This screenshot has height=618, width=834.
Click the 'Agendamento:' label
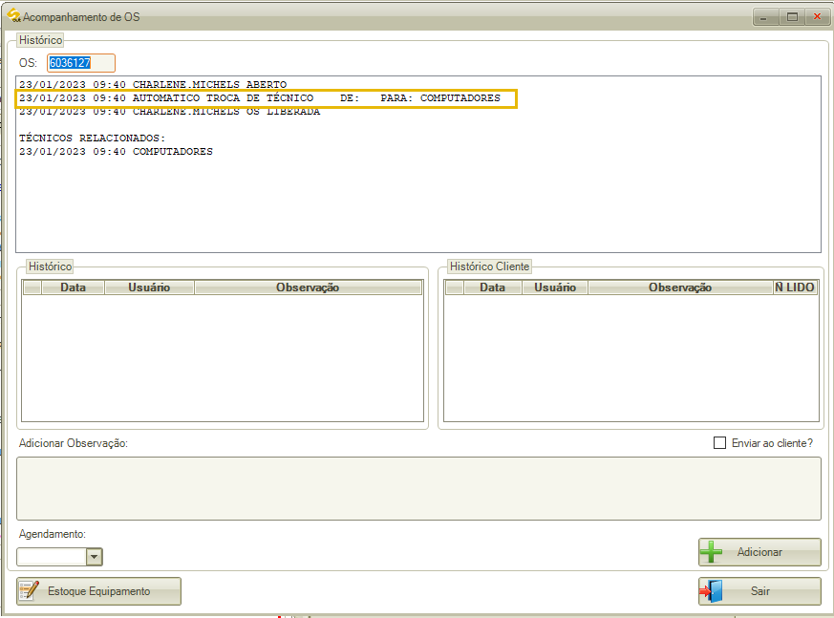[53, 534]
